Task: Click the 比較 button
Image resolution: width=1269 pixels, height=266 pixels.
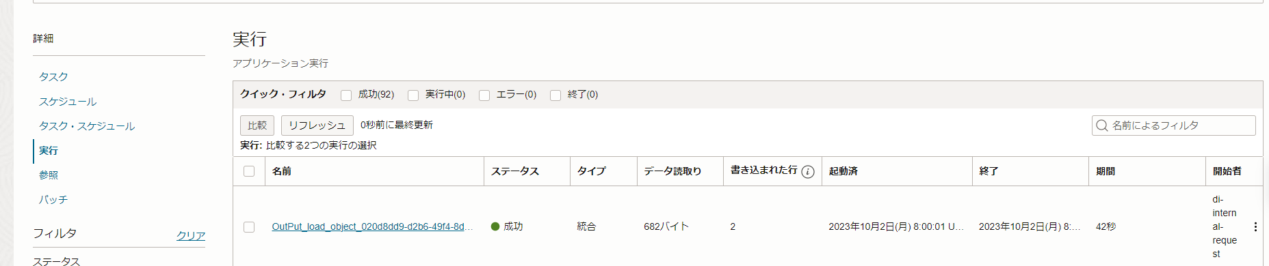Action: point(257,125)
